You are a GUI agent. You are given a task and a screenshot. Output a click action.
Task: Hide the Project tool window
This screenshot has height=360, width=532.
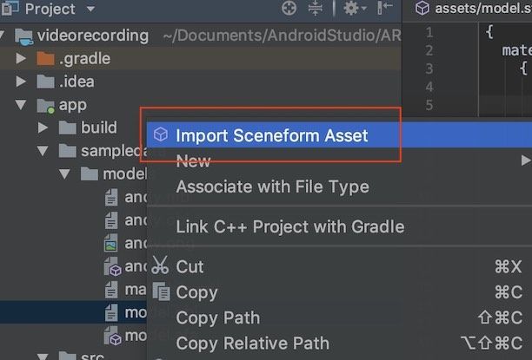coord(383,10)
